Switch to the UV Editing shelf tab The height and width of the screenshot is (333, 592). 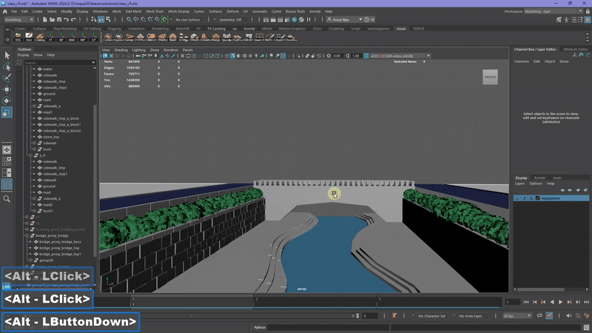(x=92, y=29)
